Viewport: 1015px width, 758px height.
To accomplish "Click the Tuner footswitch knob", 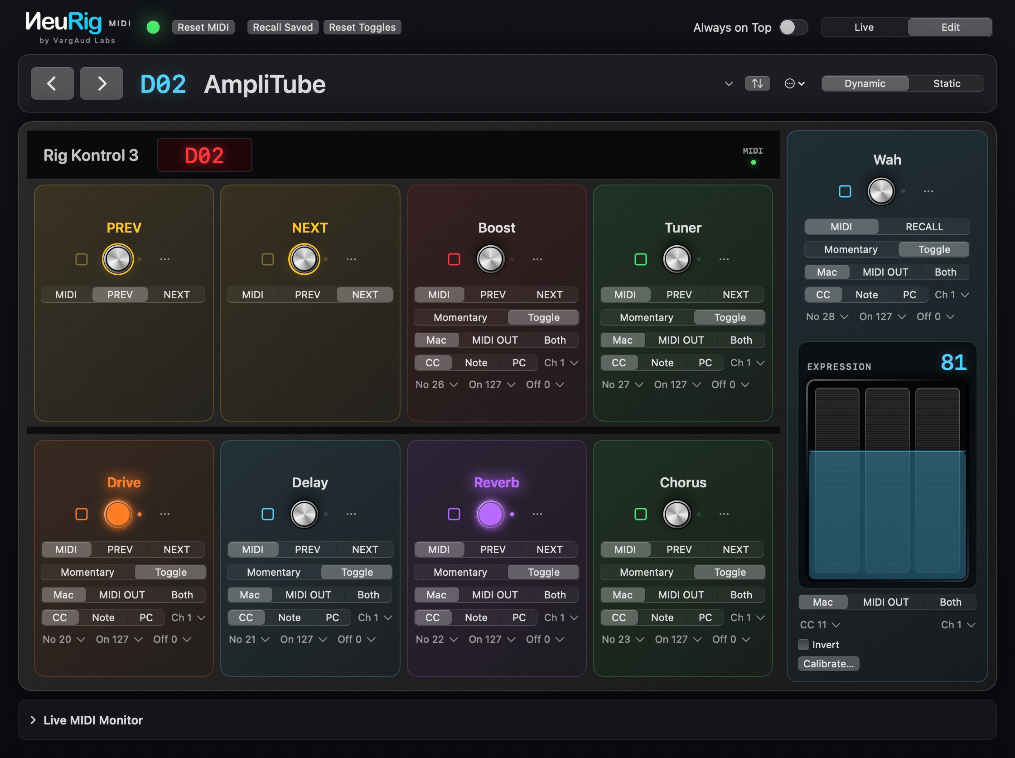I will [x=677, y=259].
